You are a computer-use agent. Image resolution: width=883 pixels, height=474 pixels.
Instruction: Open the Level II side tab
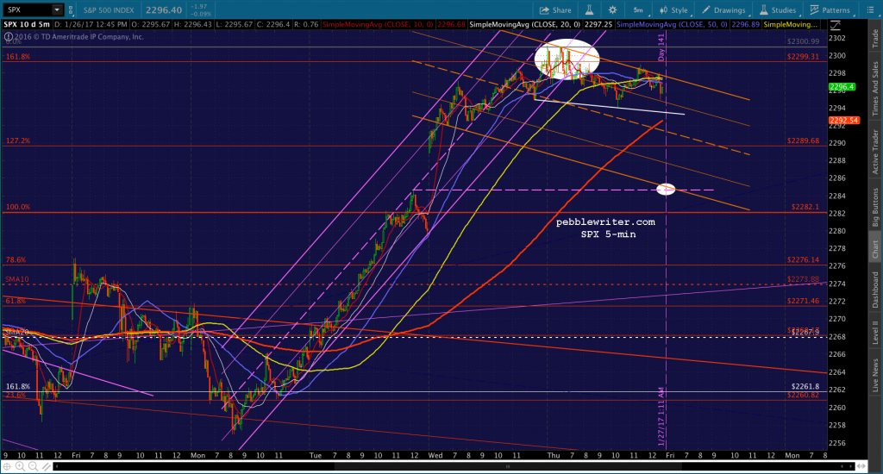875,332
